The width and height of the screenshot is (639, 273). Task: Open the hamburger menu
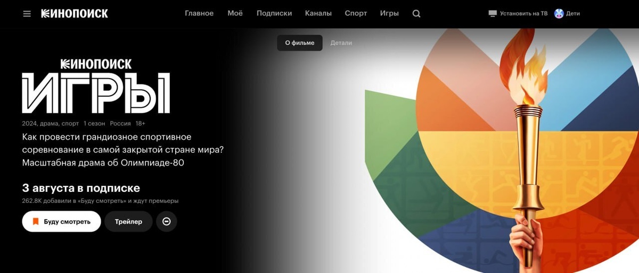point(27,14)
